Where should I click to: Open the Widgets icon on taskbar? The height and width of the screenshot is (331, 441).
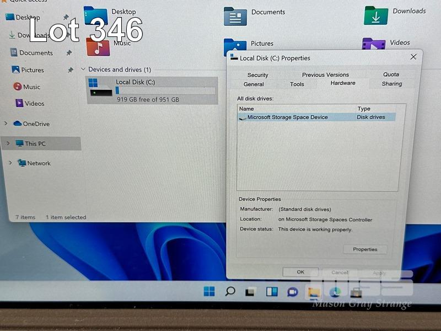(271, 291)
